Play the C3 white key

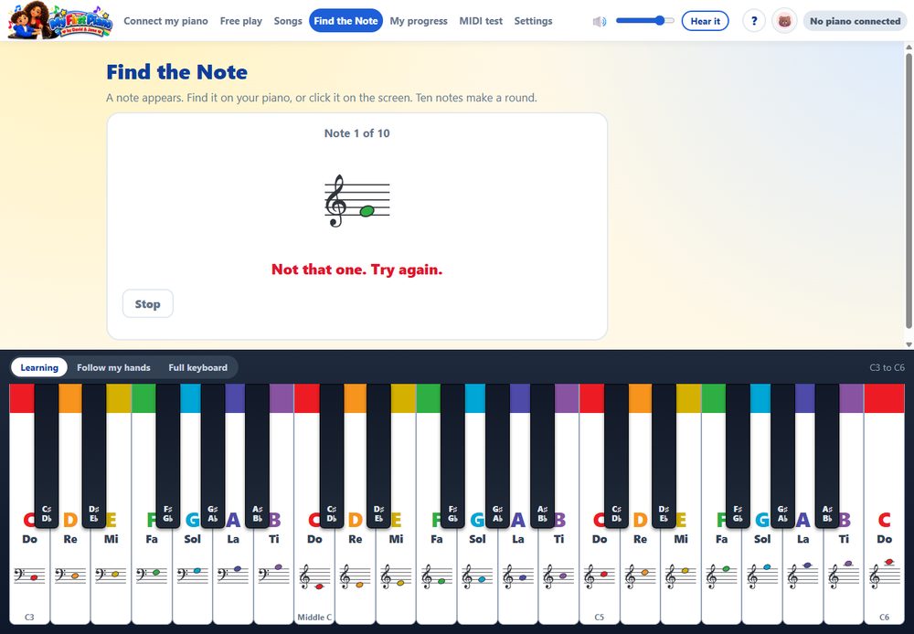(x=29, y=574)
